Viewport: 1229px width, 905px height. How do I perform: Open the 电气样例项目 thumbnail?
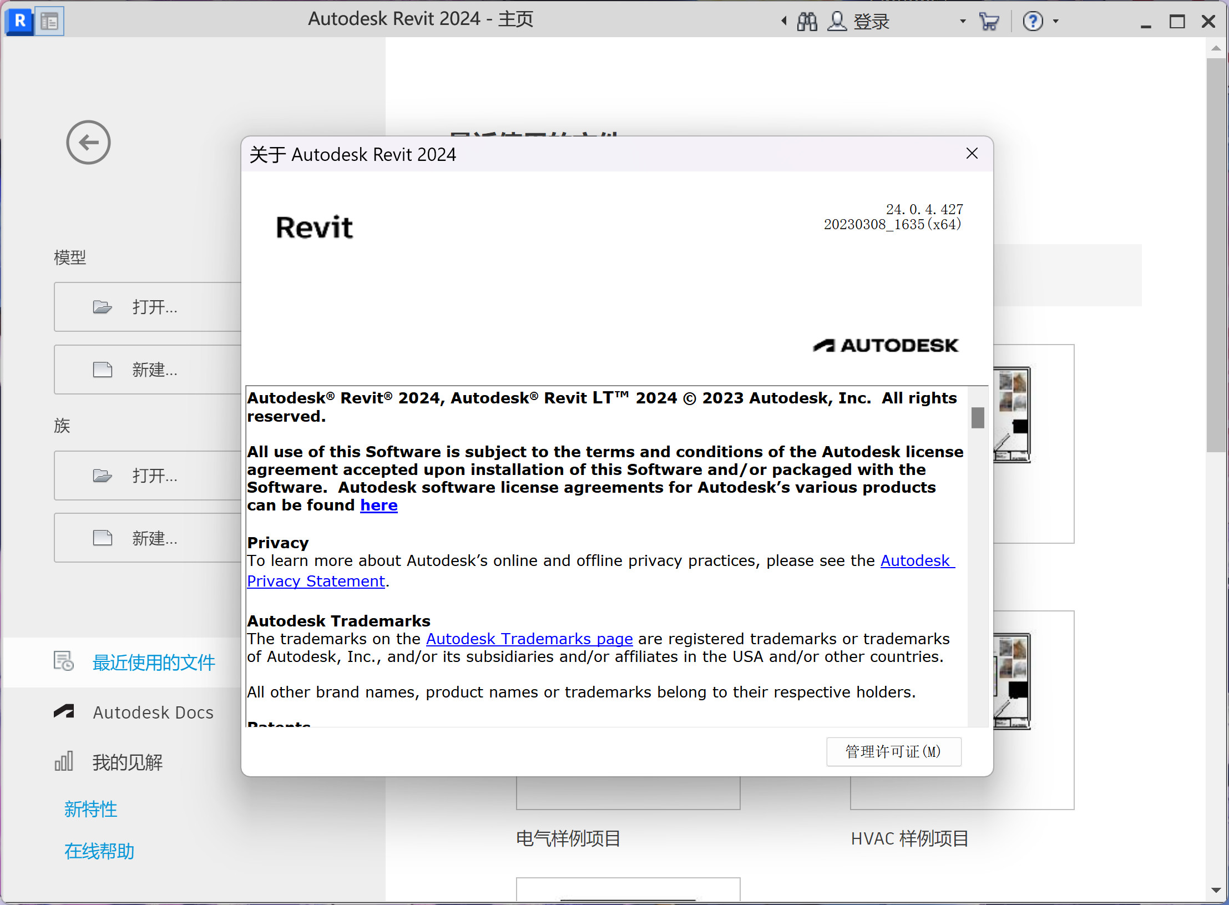tap(628, 793)
